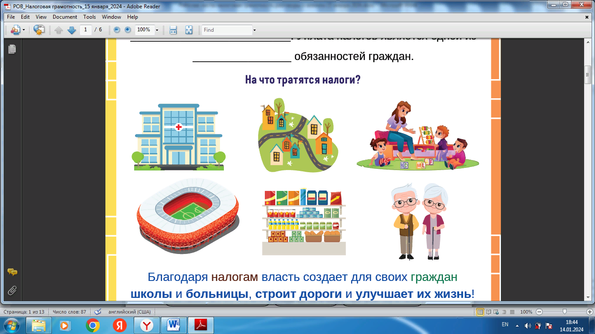Image resolution: width=595 pixels, height=334 pixels.
Task: Click the proofing check icon in Word status bar
Action: [98, 312]
